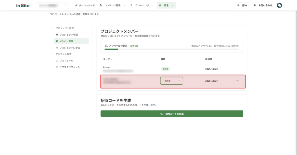Click 現在のメンバー: 2人 text
Viewport: 297px width, 155px height.
click(202, 45)
